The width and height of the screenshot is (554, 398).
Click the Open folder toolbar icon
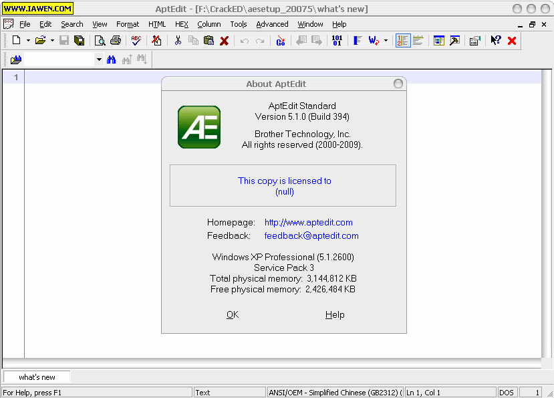(40, 41)
